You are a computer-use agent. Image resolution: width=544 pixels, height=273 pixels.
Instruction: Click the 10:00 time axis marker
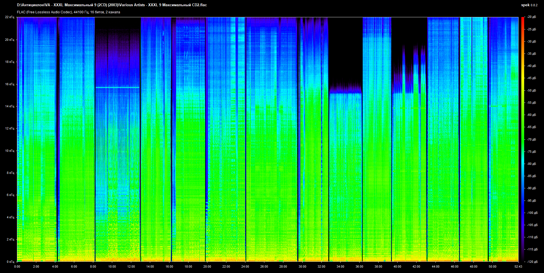112,266
